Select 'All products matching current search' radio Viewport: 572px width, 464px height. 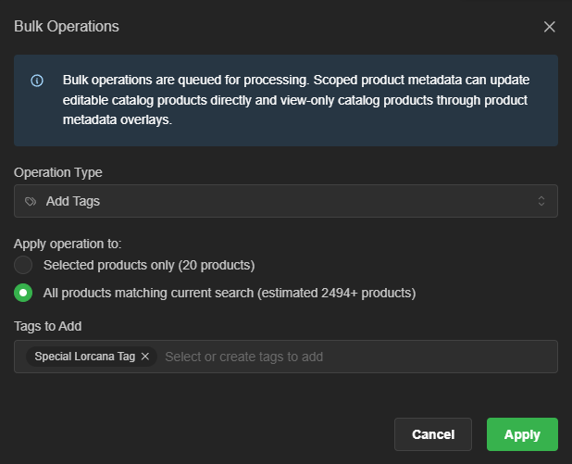(23, 293)
